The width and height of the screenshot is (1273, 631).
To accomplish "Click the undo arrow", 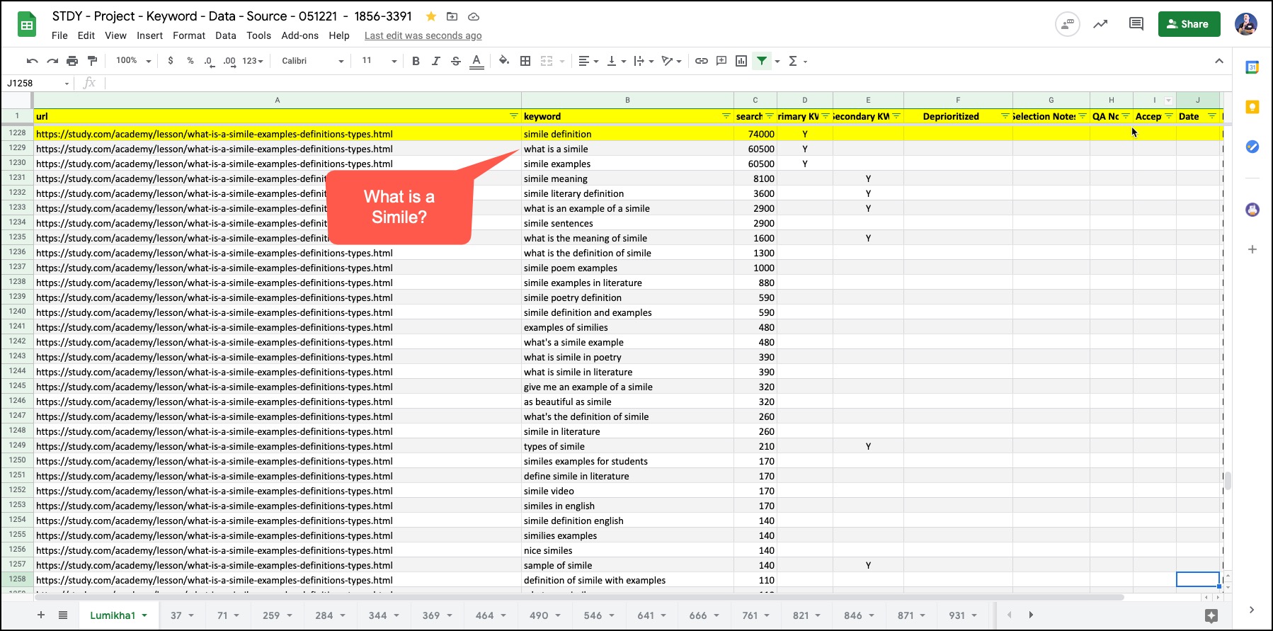I will 32,61.
